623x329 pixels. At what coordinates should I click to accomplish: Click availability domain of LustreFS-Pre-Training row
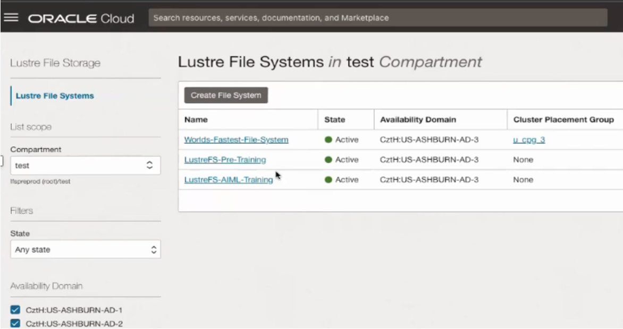click(x=429, y=160)
